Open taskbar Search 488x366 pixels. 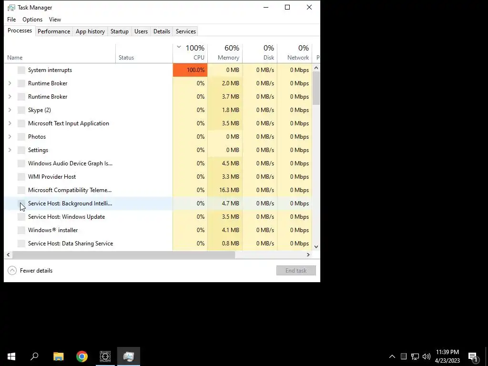click(34, 356)
